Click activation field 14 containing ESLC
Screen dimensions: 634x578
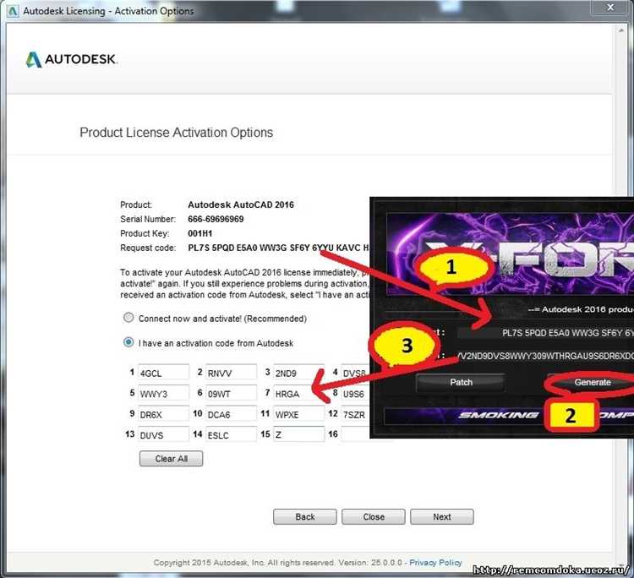232,434
